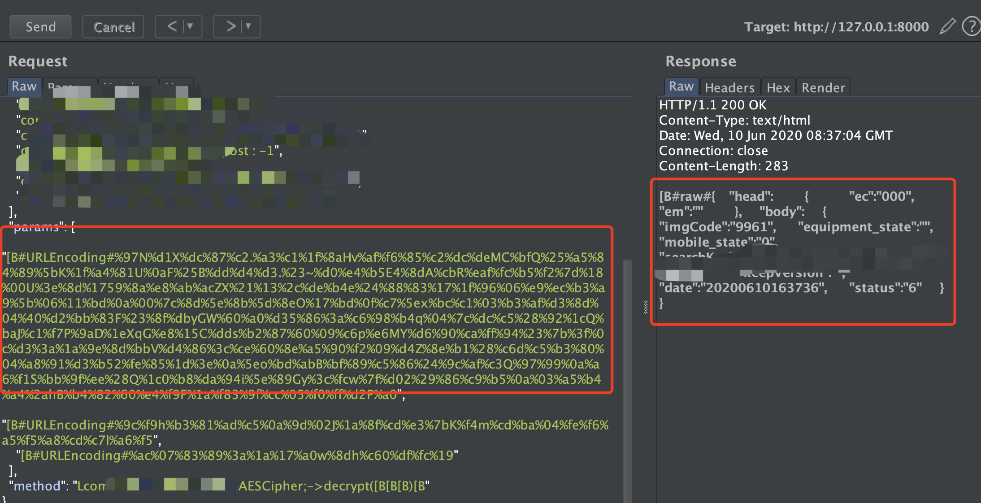Click the Send request button
This screenshot has width=981, height=503.
(x=40, y=27)
